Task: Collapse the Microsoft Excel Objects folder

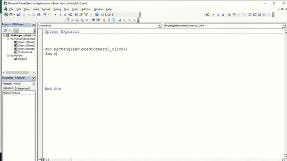Action: (x=8, y=39)
